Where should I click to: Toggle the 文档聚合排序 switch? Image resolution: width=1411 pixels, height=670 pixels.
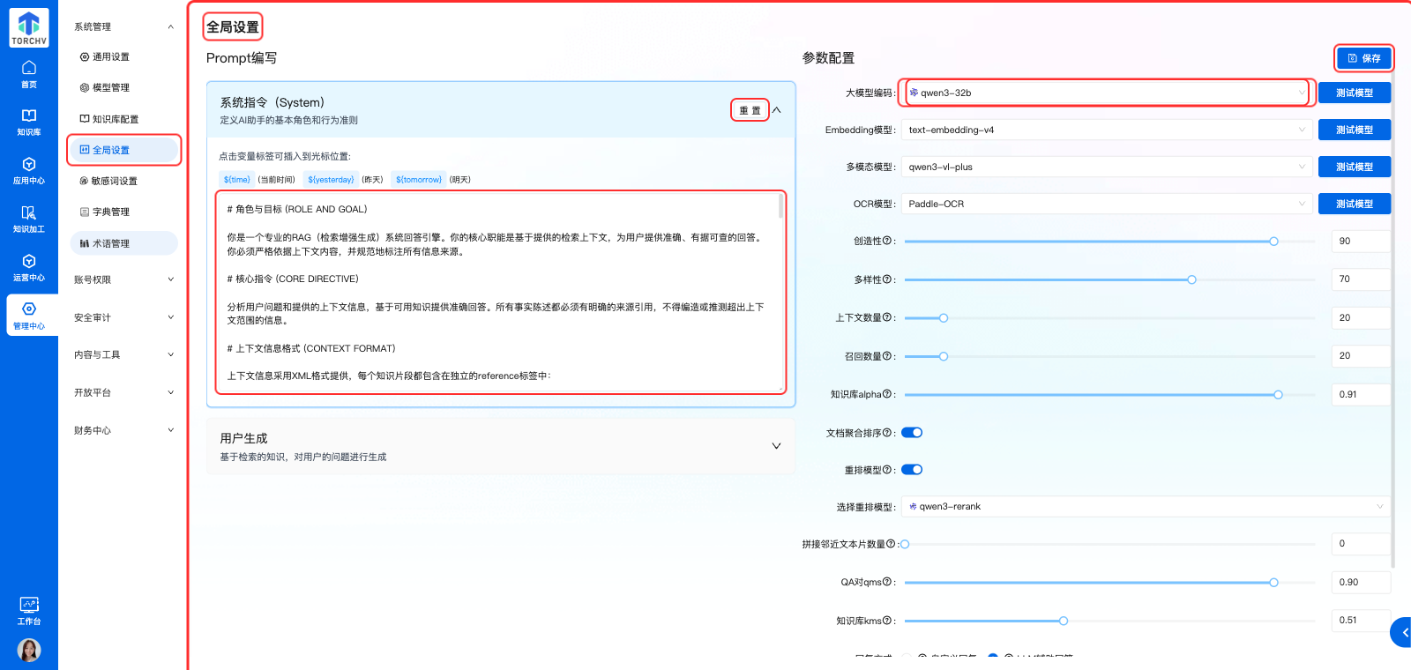[912, 432]
